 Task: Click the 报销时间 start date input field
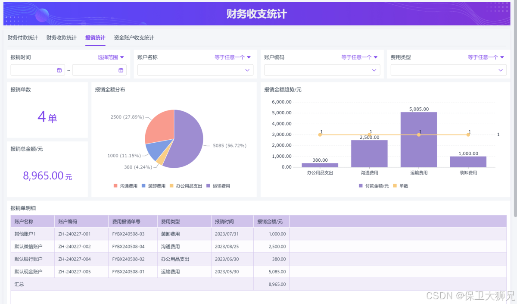37,70
